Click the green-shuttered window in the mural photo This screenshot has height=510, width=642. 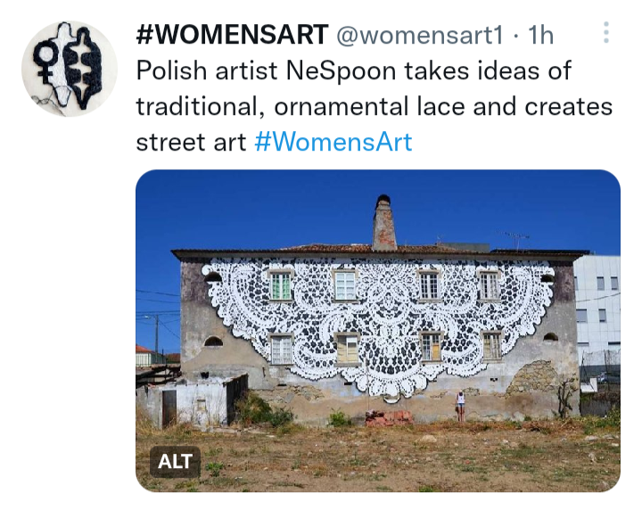pos(281,285)
